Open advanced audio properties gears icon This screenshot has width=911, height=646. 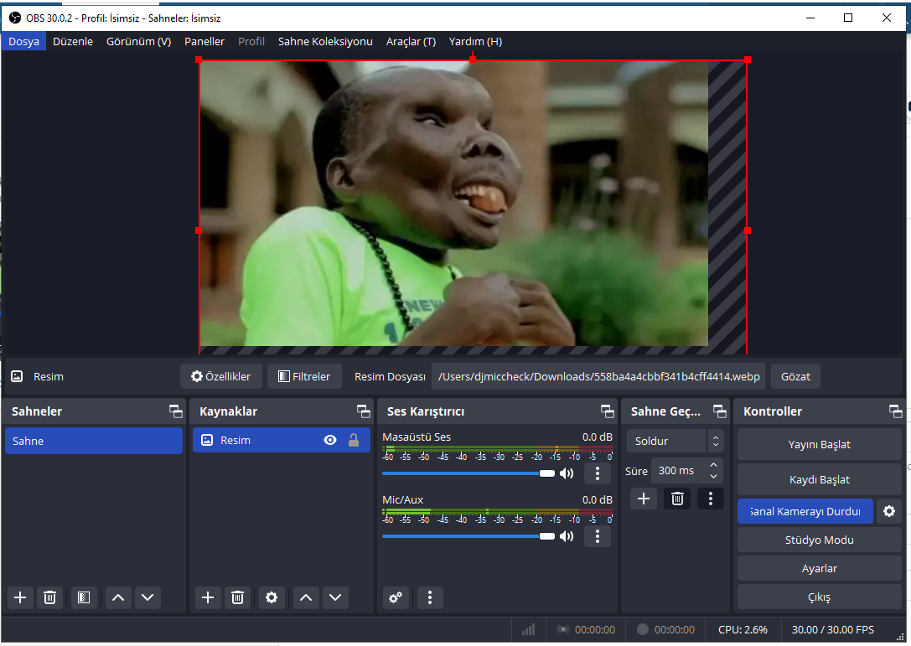tap(396, 597)
